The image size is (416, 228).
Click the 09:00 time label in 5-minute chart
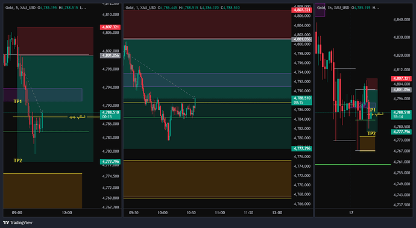[17, 212]
